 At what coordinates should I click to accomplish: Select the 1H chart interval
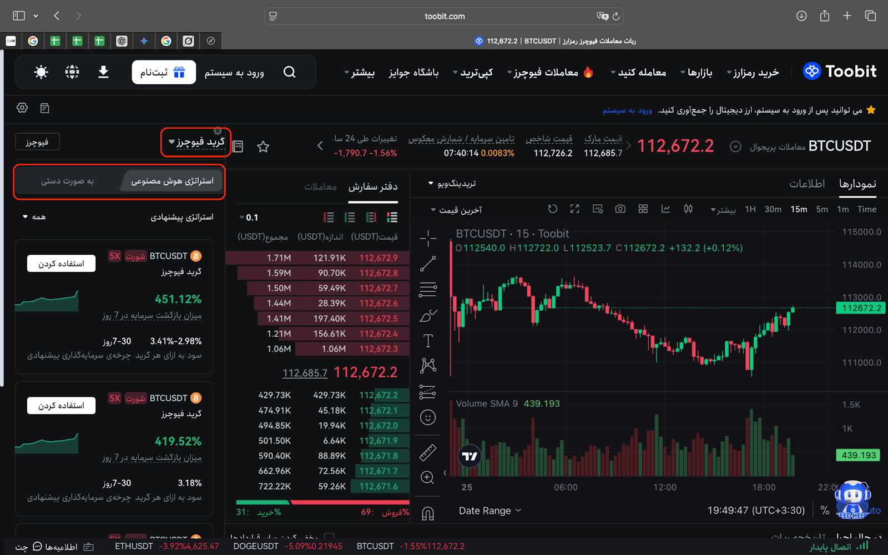pos(750,209)
